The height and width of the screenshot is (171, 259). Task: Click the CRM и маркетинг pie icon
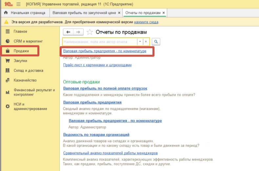coord(8,41)
